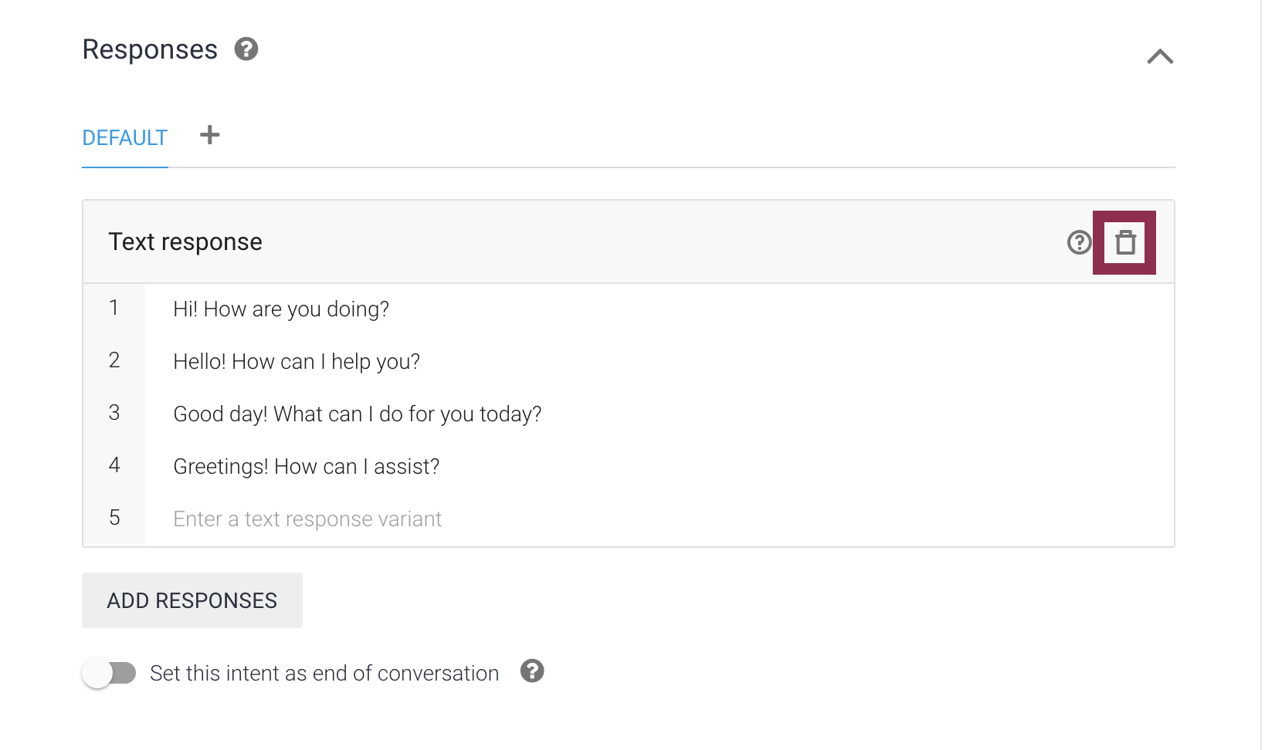Click "Set this intent as end of conversation" label
The width and height of the screenshot is (1265, 750).
click(x=324, y=674)
